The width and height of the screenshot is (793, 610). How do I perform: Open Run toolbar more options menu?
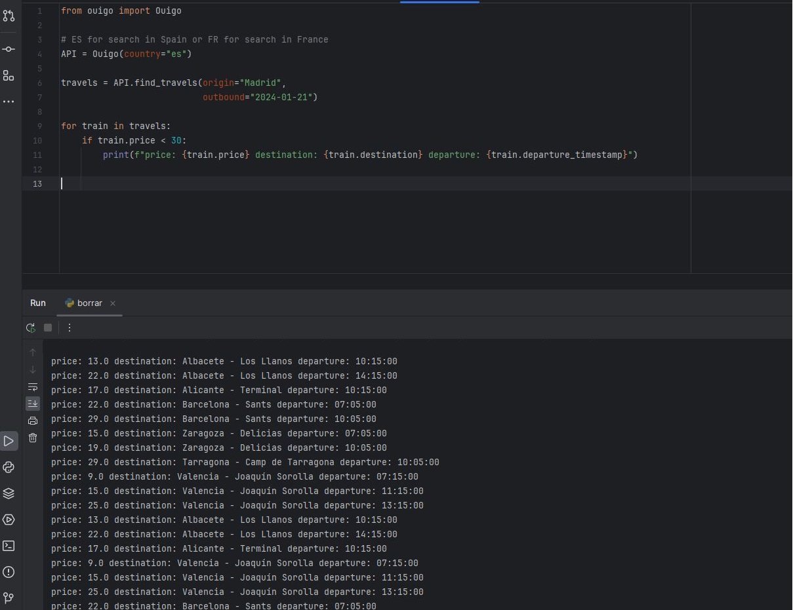(70, 328)
